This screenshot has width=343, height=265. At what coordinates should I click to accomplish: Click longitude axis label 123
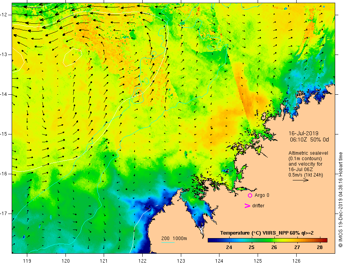(x=181, y=261)
